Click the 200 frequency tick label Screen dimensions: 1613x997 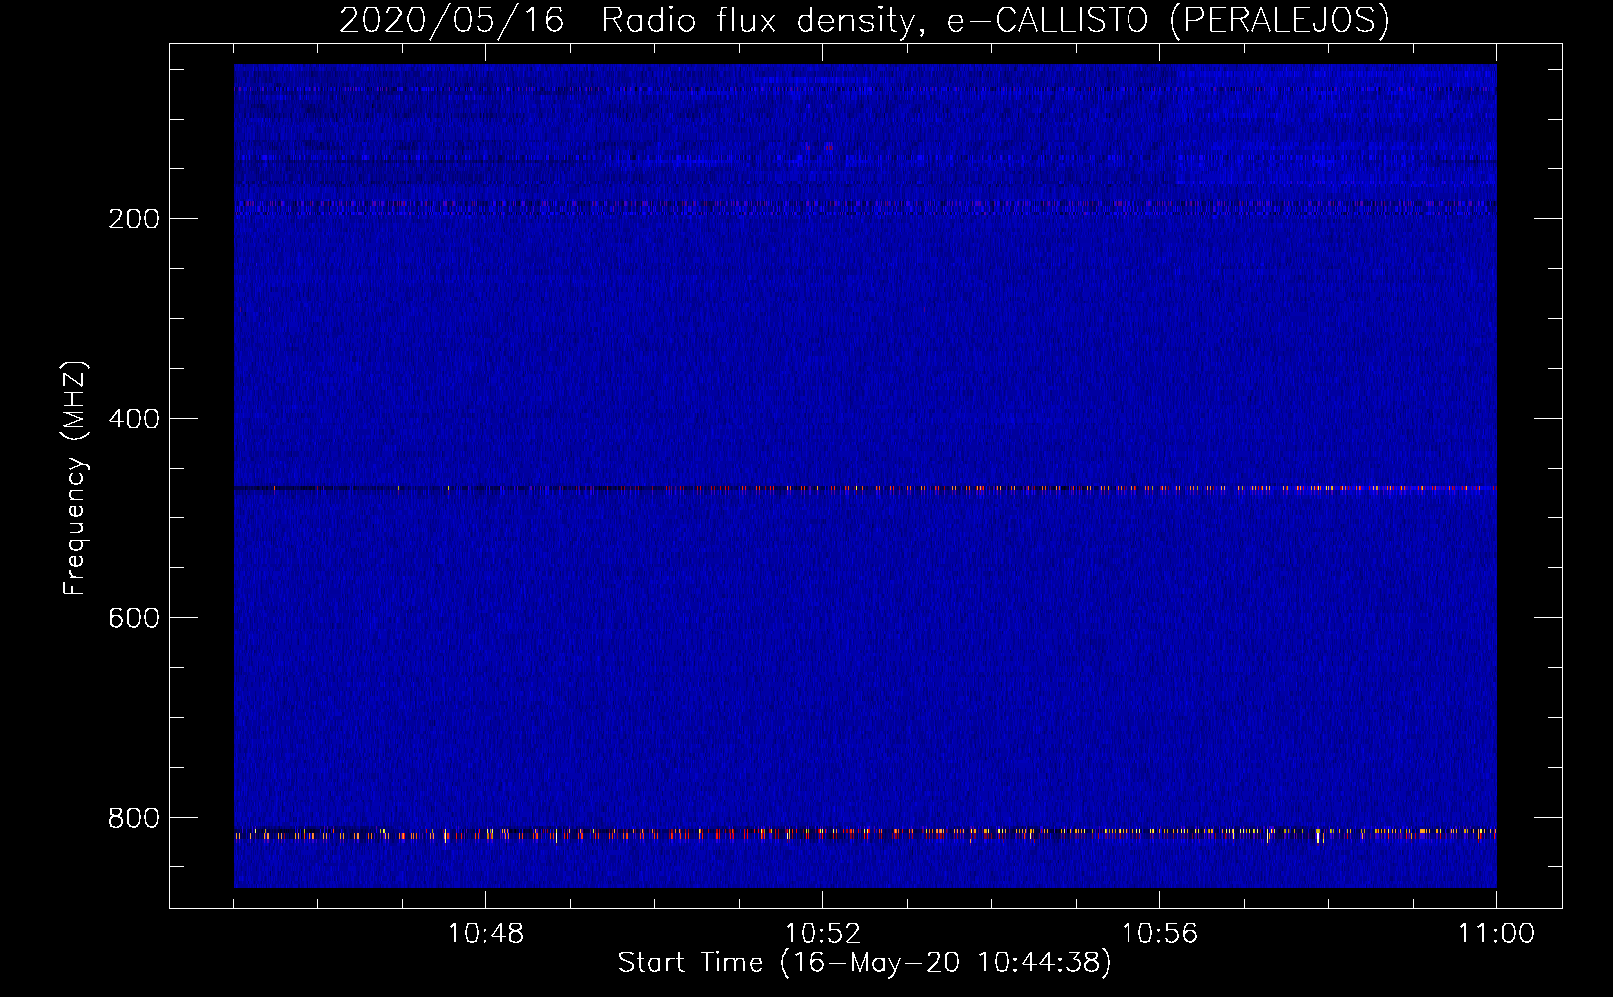(x=134, y=219)
